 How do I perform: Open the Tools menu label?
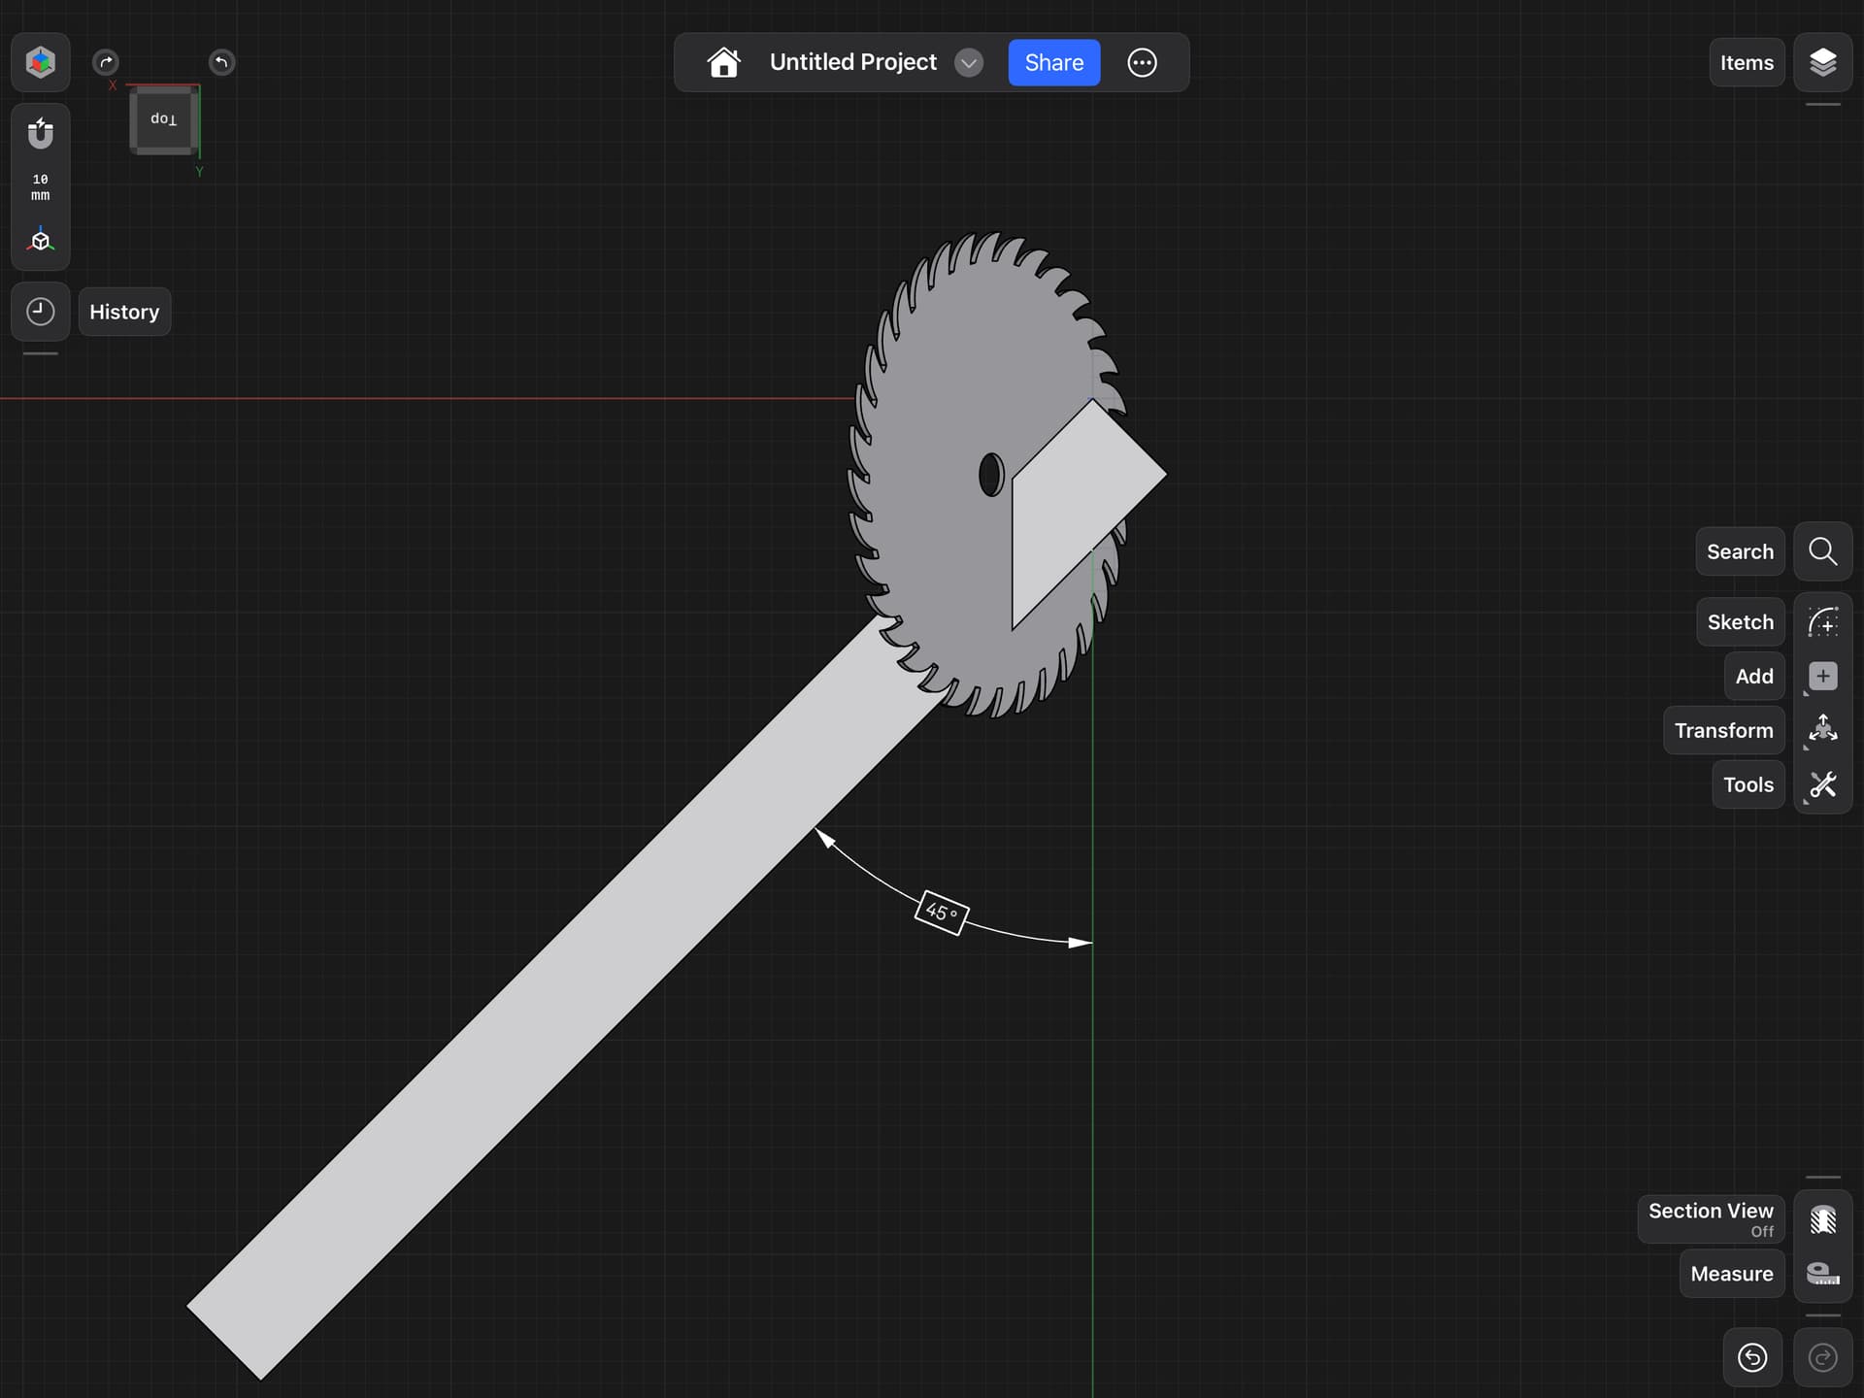click(1747, 784)
